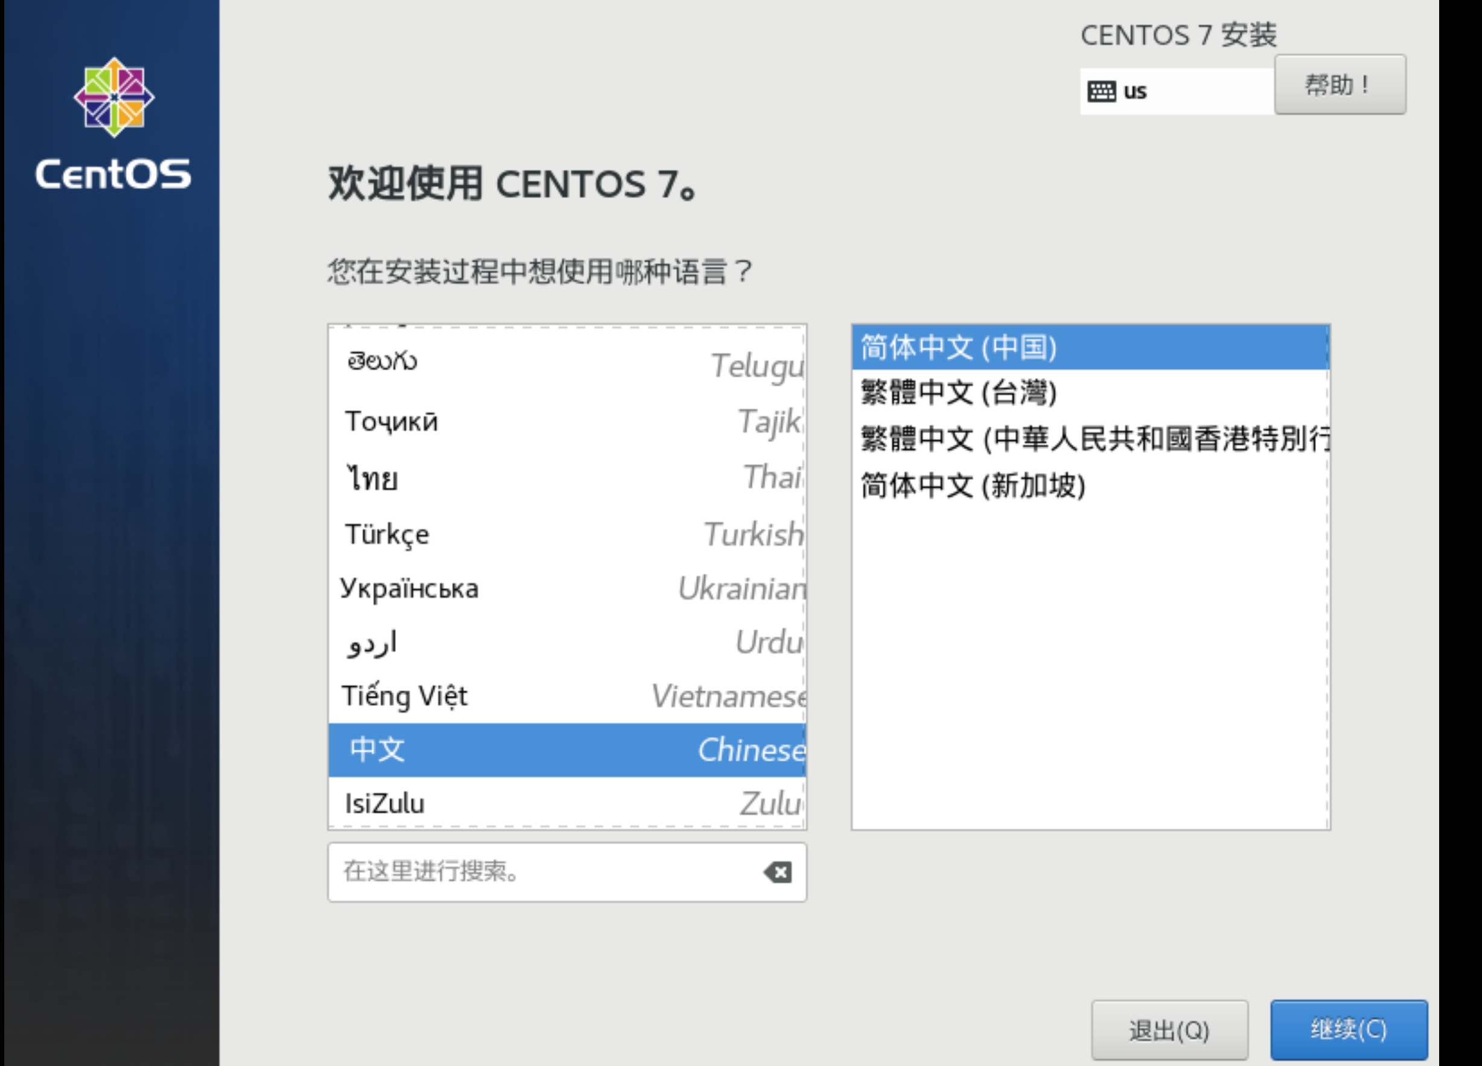Choose Tajik language entry
Screen dimensions: 1482x1066
point(567,422)
